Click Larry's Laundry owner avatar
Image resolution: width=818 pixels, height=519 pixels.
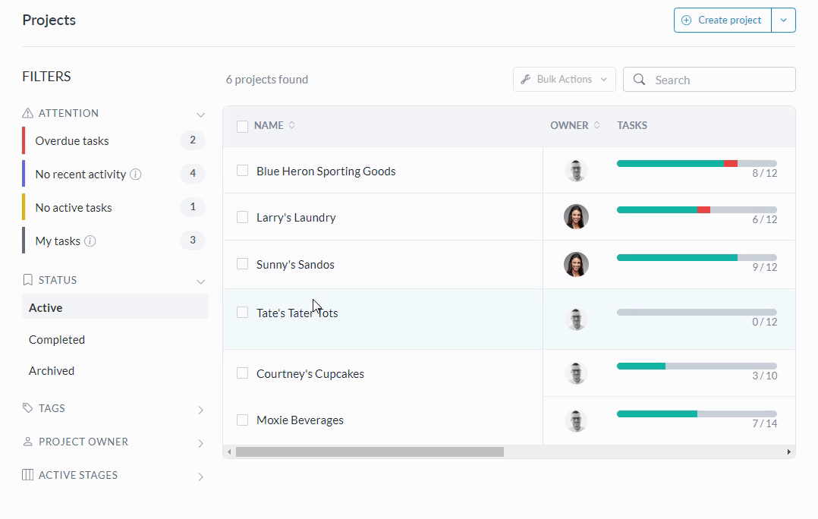pos(576,217)
